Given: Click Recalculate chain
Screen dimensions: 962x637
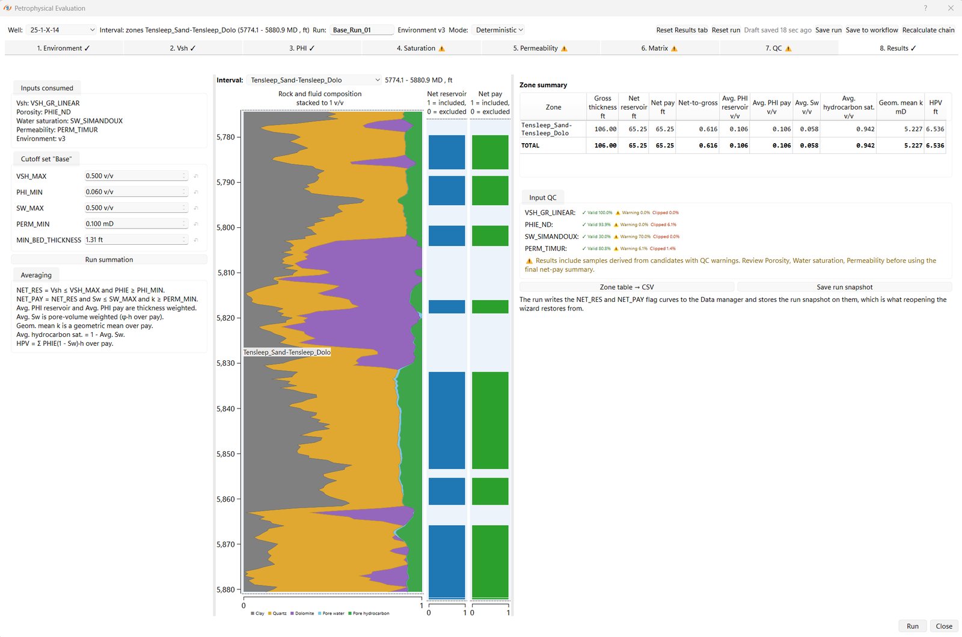Looking at the screenshot, I should click(x=928, y=30).
